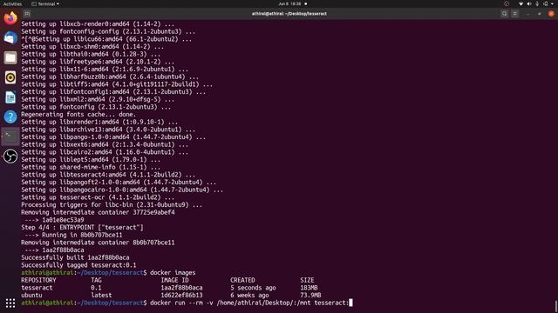Click the window title 'athirai@athirai: ~/Desktop/tesseract'
Screen dimensions: 558x313
289,14
